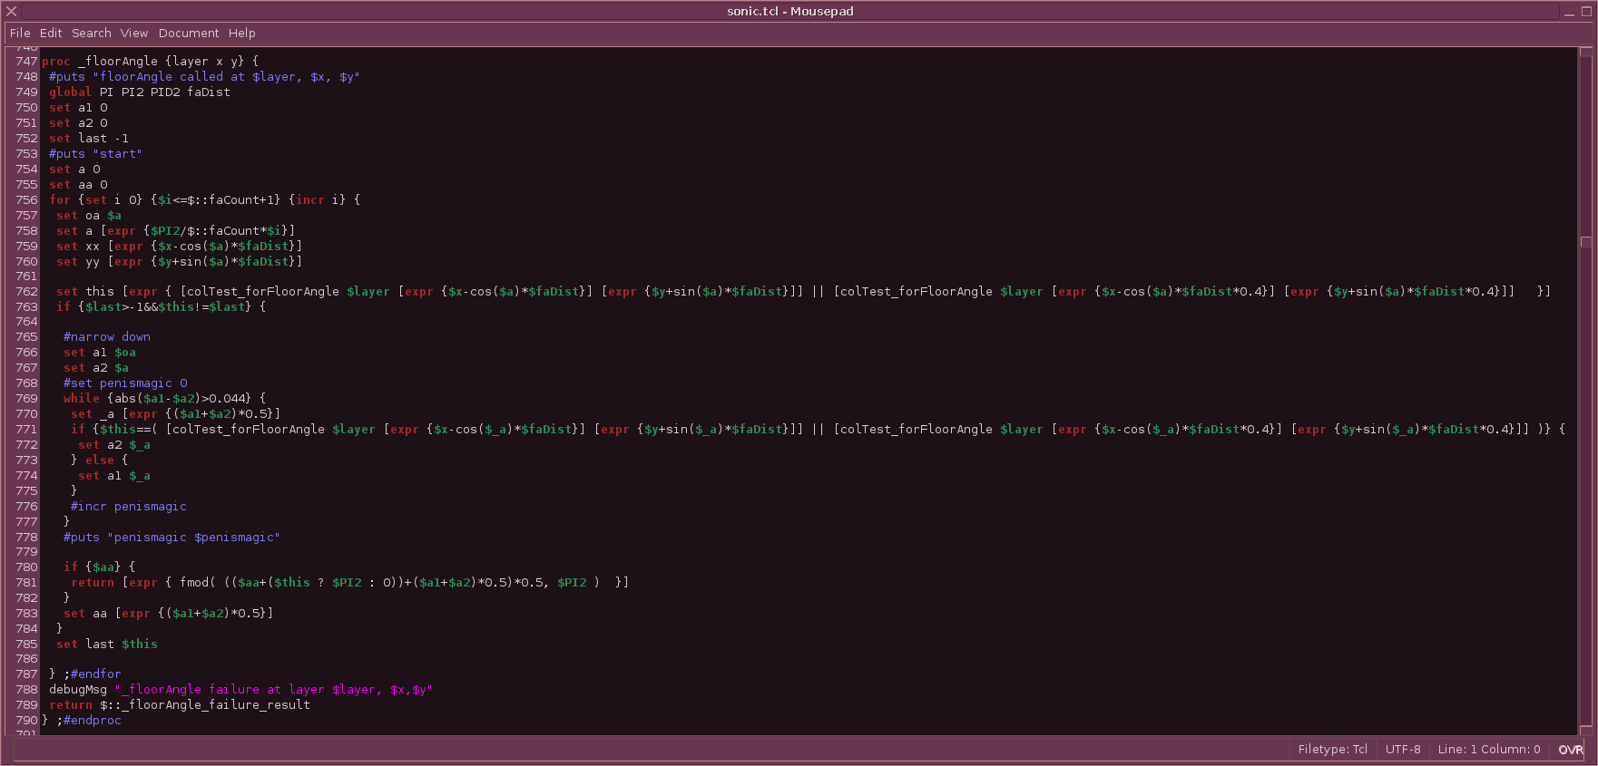
Task: Click the vertical scrollbar down arrow
Action: (x=1586, y=731)
